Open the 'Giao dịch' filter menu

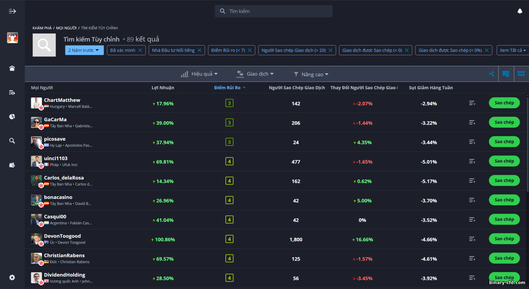255,74
